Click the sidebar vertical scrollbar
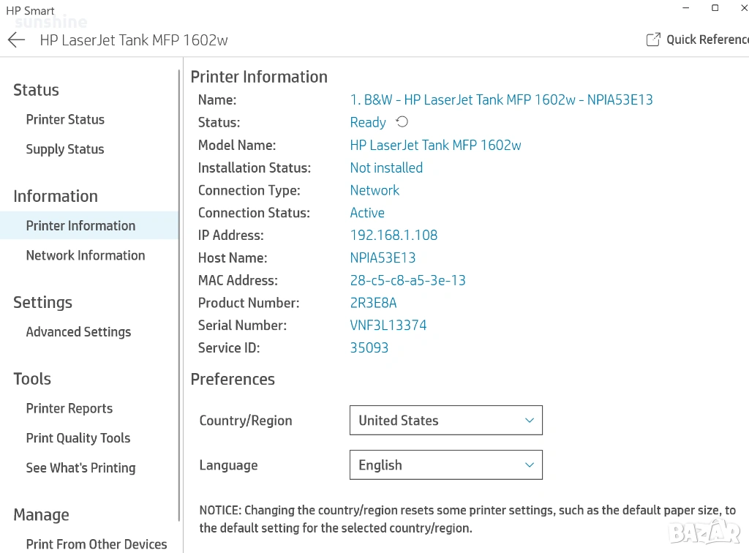749x553 pixels. tap(179, 293)
